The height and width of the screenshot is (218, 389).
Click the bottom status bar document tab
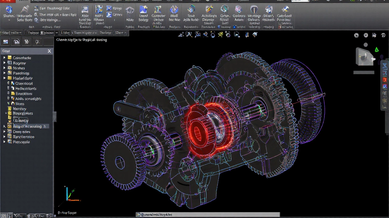click(x=155, y=215)
